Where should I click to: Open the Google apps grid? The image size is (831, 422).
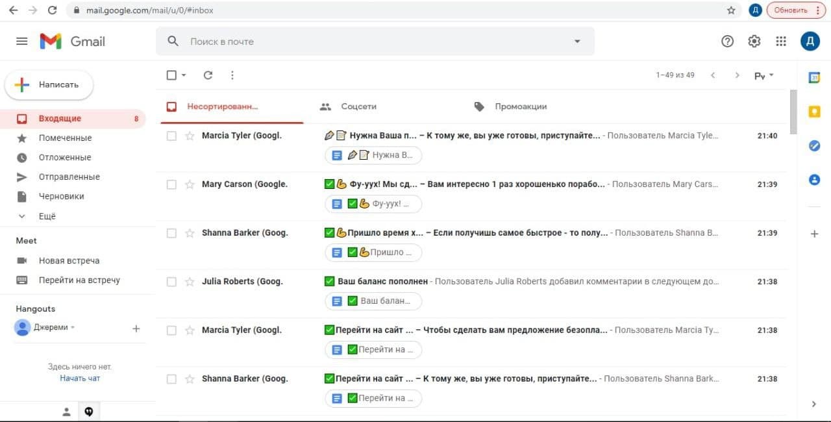(781, 42)
